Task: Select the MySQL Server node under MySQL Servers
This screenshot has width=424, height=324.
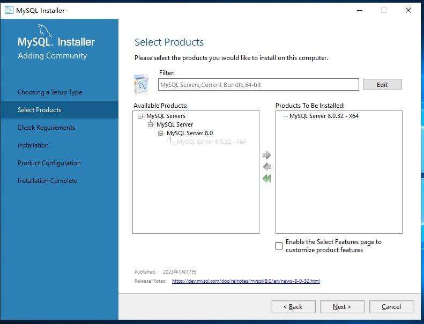Action: 175,124
